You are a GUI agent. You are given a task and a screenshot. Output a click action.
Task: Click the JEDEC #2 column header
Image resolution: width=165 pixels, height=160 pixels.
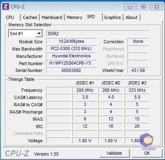click(x=111, y=83)
